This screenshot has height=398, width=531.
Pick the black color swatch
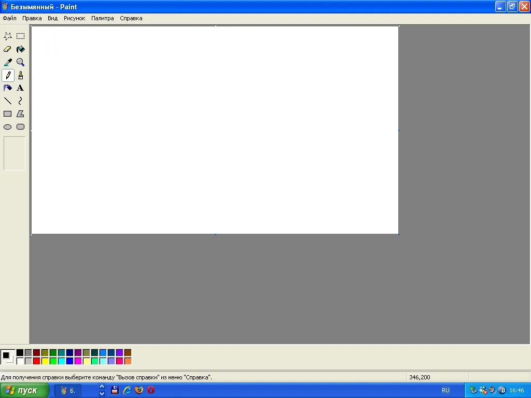(x=20, y=353)
